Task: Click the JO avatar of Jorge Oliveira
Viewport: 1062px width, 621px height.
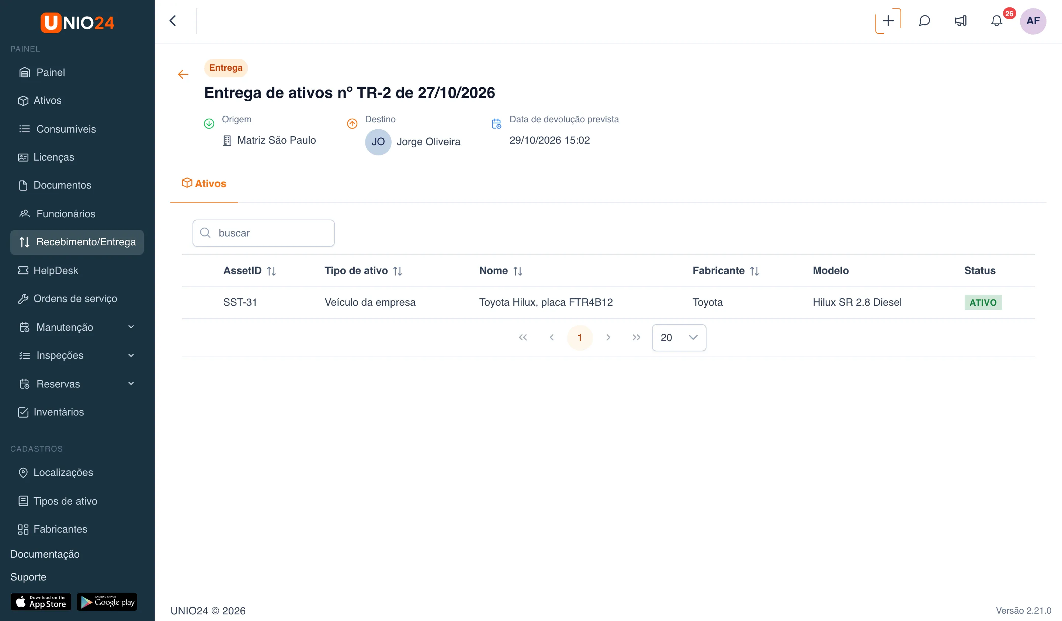Action: coord(378,141)
